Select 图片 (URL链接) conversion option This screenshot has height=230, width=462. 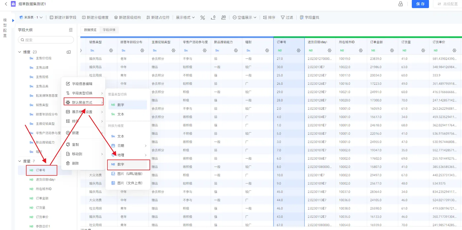pos(129,173)
